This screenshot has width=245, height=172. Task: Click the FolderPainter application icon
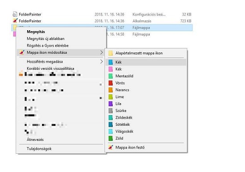pos(15,21)
